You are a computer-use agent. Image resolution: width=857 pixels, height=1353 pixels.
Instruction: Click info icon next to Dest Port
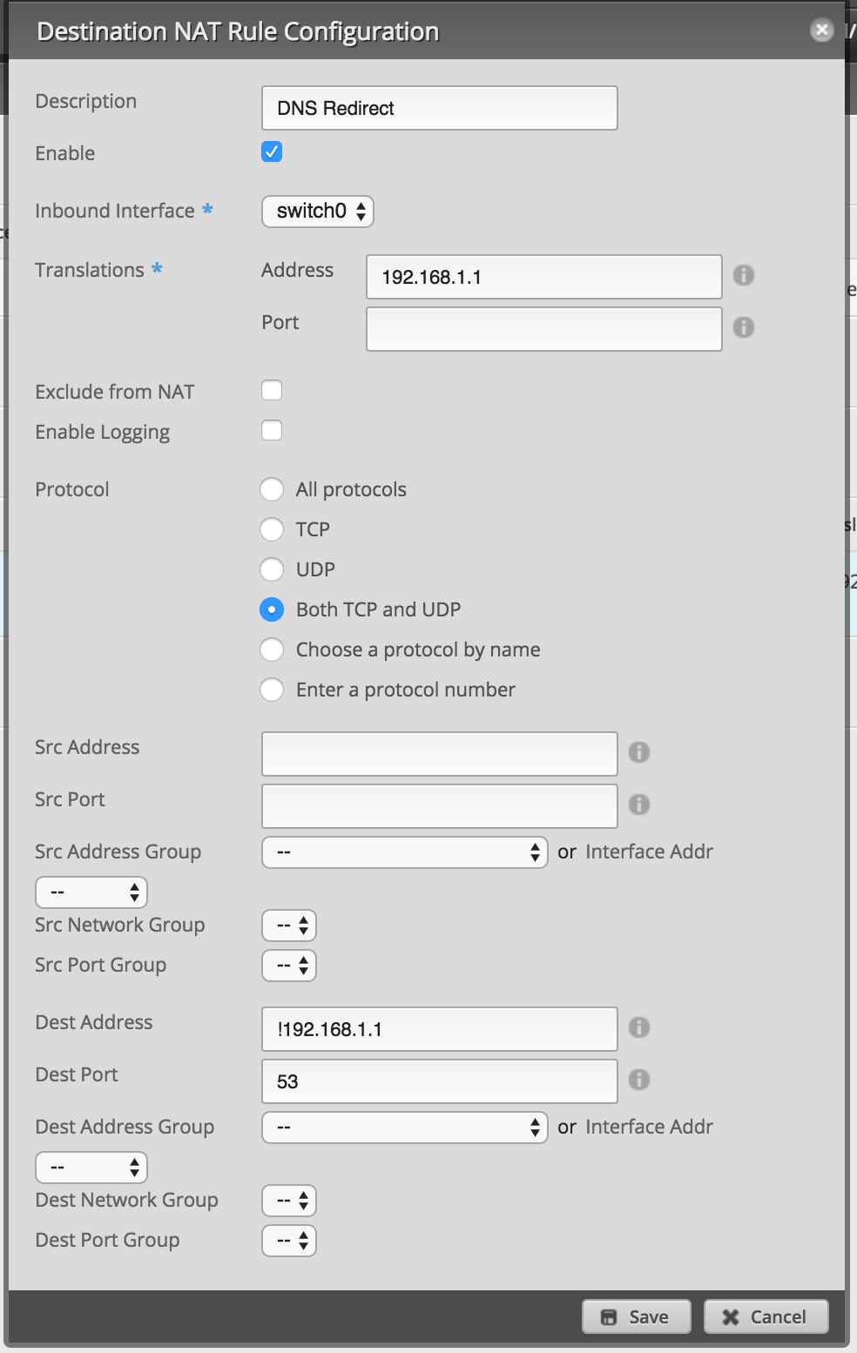tap(638, 1080)
